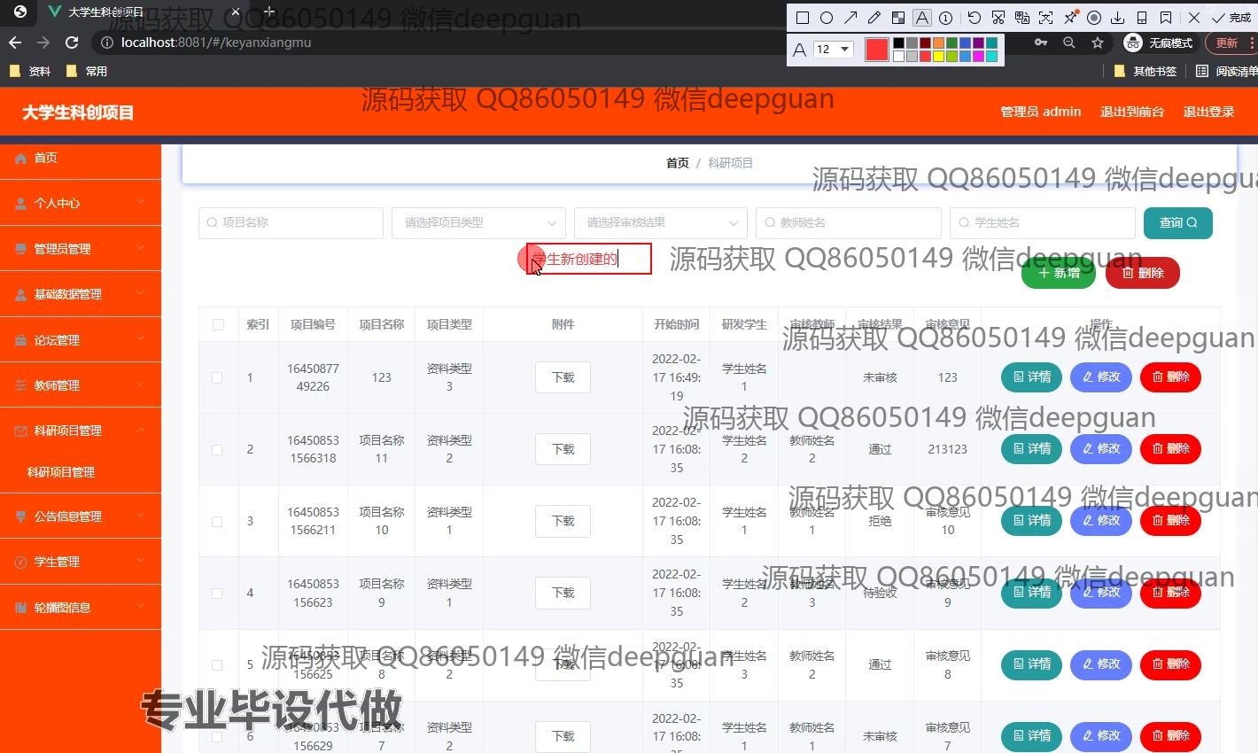Open the font size 12 dropdown

[x=833, y=50]
